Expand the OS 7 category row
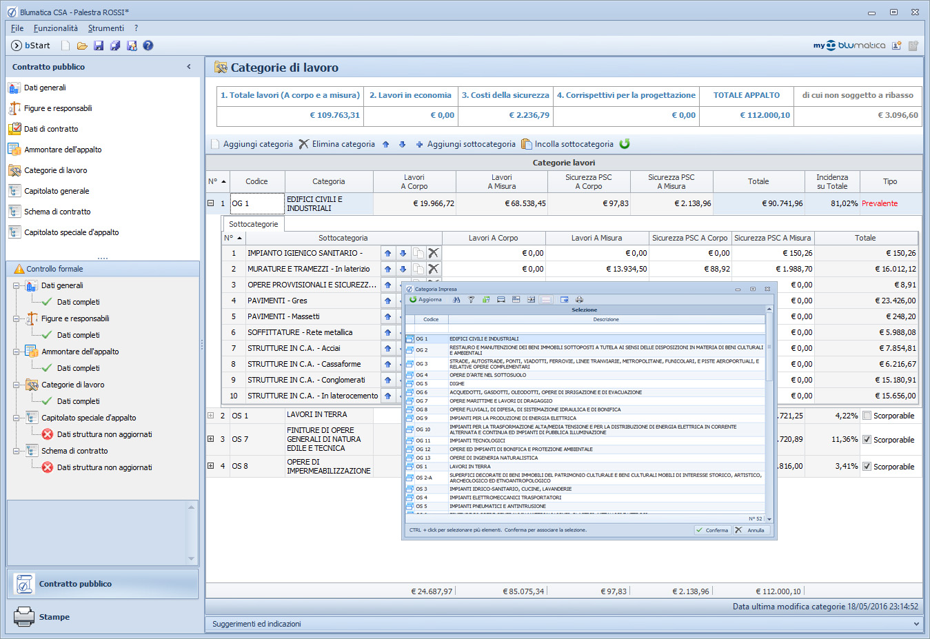 (211, 439)
